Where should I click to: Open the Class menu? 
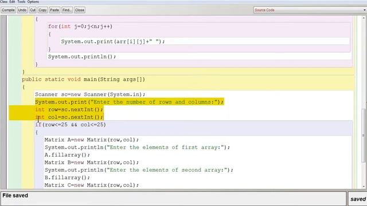tap(4, 2)
